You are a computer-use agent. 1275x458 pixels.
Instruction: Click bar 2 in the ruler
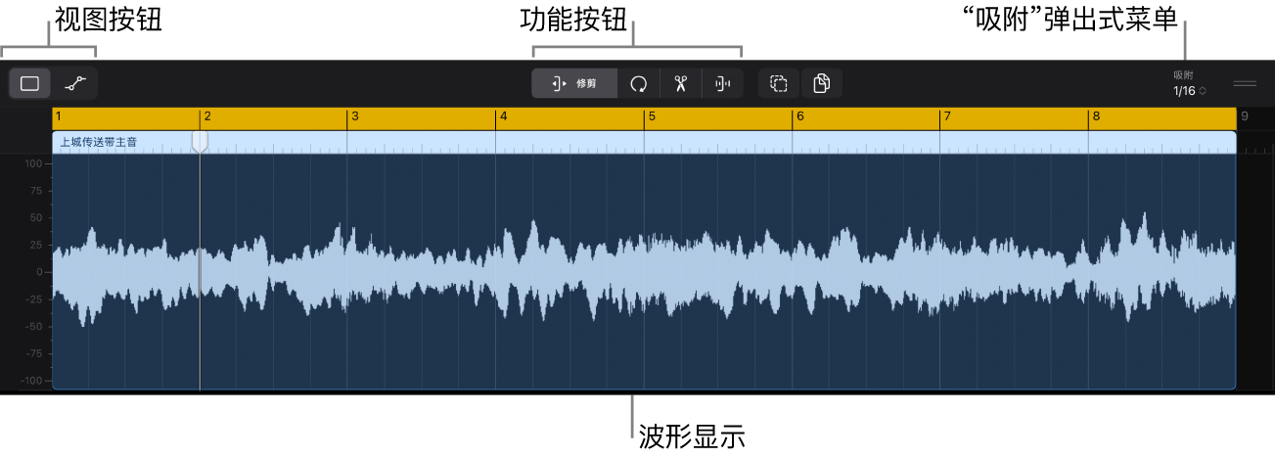tap(207, 116)
